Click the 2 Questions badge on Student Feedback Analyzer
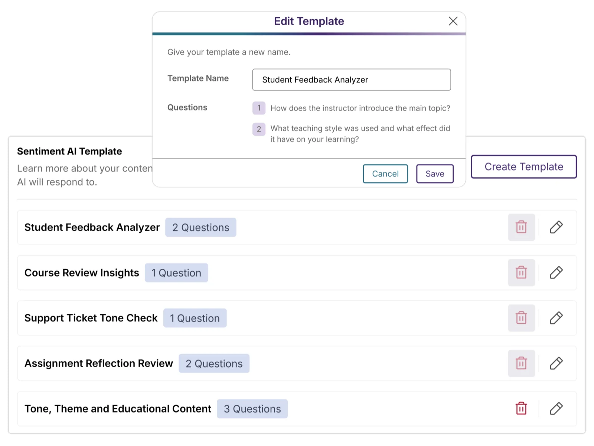Image resolution: width=594 pixels, height=446 pixels. point(200,227)
